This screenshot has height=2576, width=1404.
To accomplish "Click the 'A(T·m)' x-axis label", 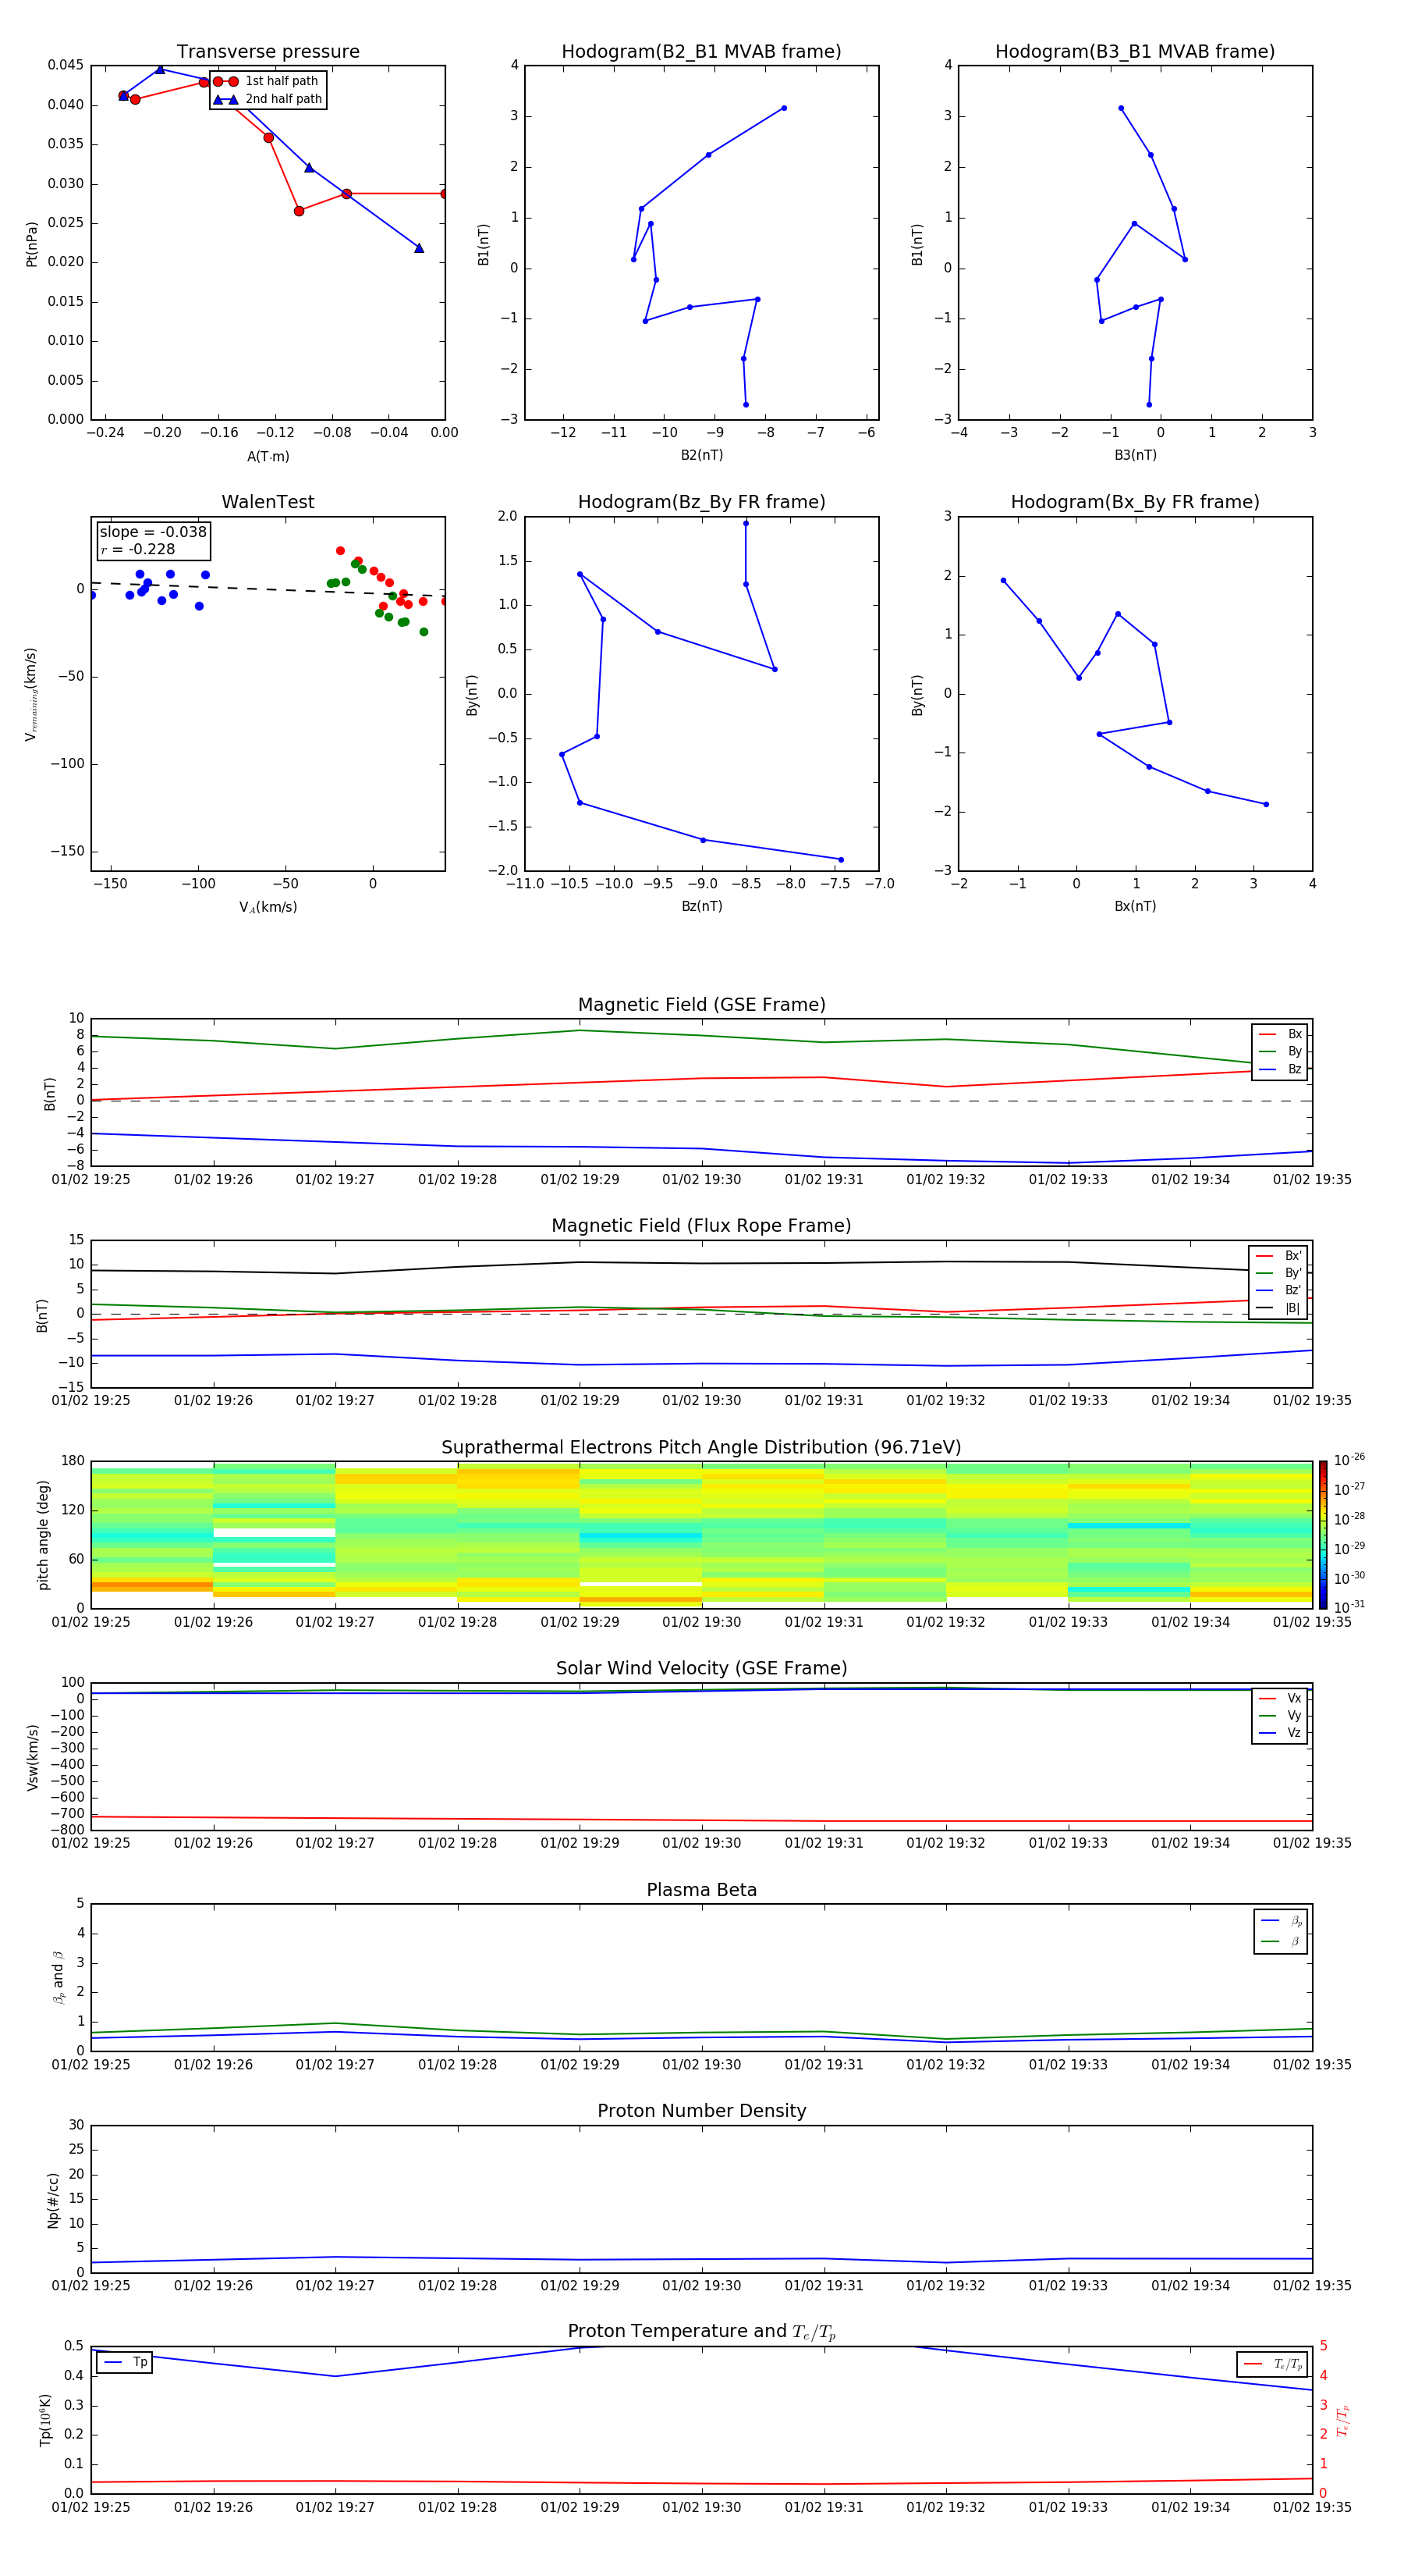I will [268, 457].
